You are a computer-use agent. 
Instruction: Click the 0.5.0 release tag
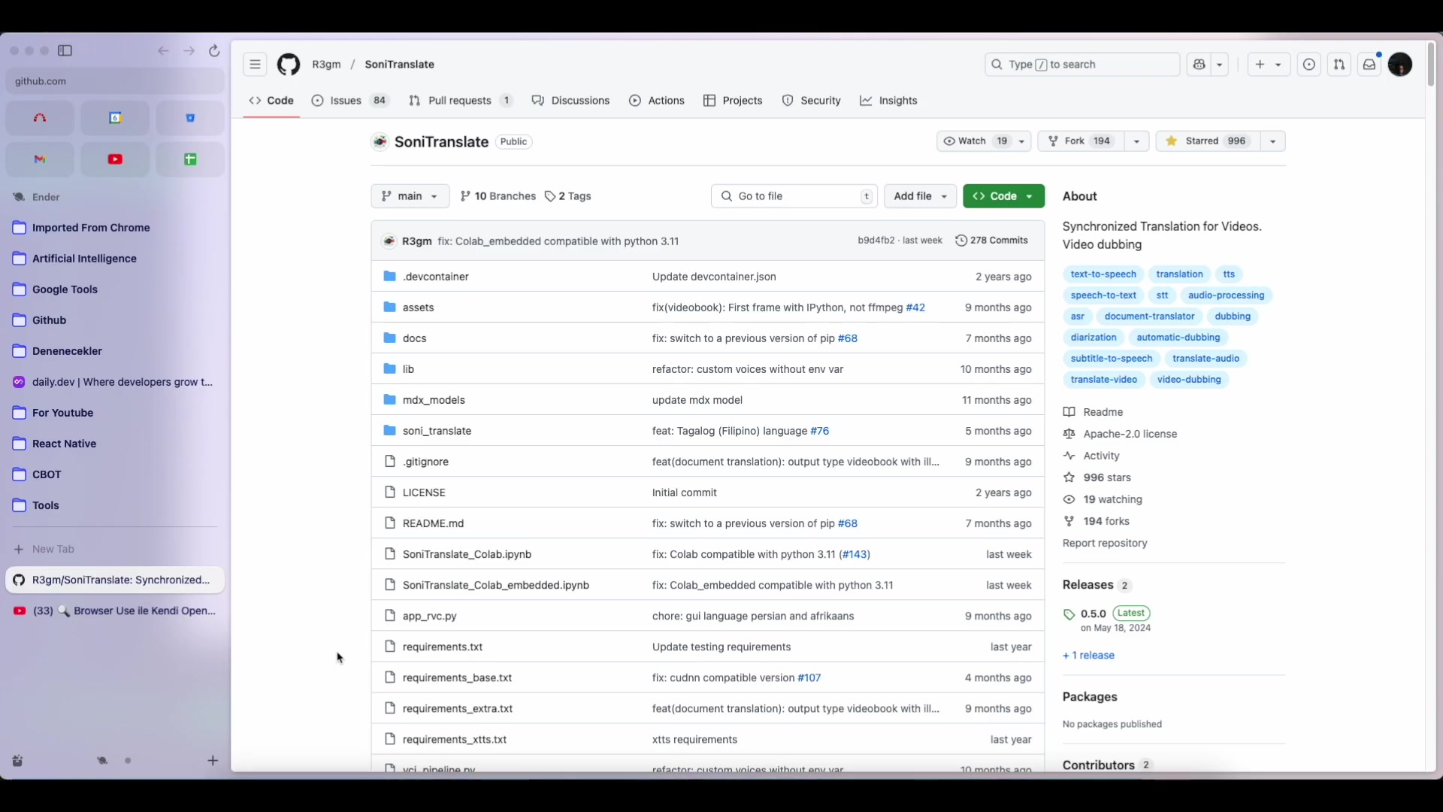(x=1093, y=614)
